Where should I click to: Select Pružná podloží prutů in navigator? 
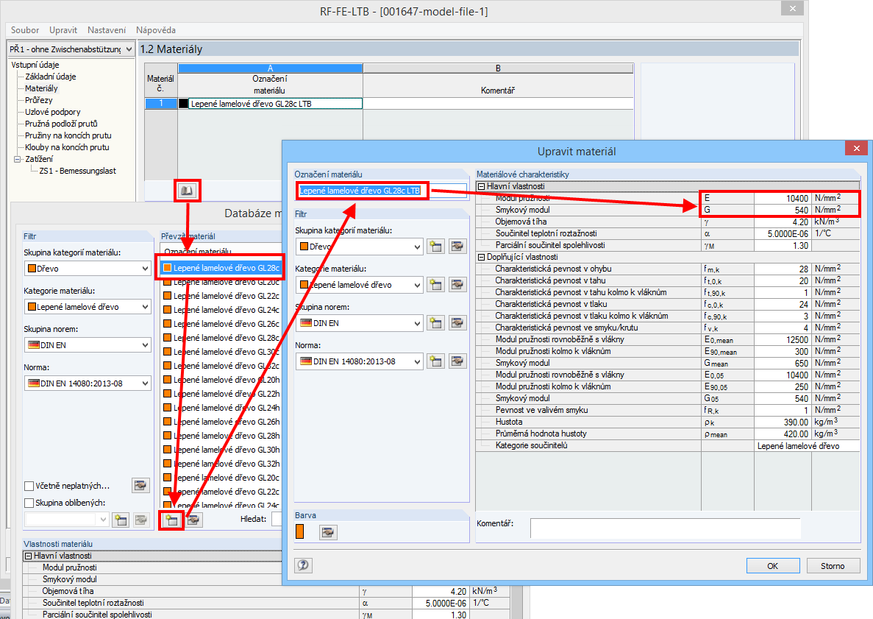pos(61,124)
